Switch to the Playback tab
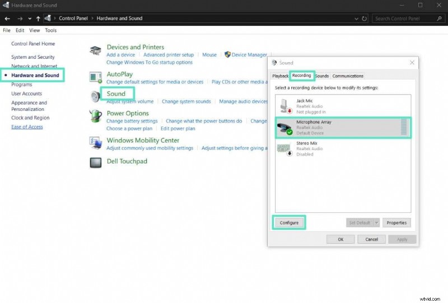The width and height of the screenshot is (448, 303). (280, 76)
